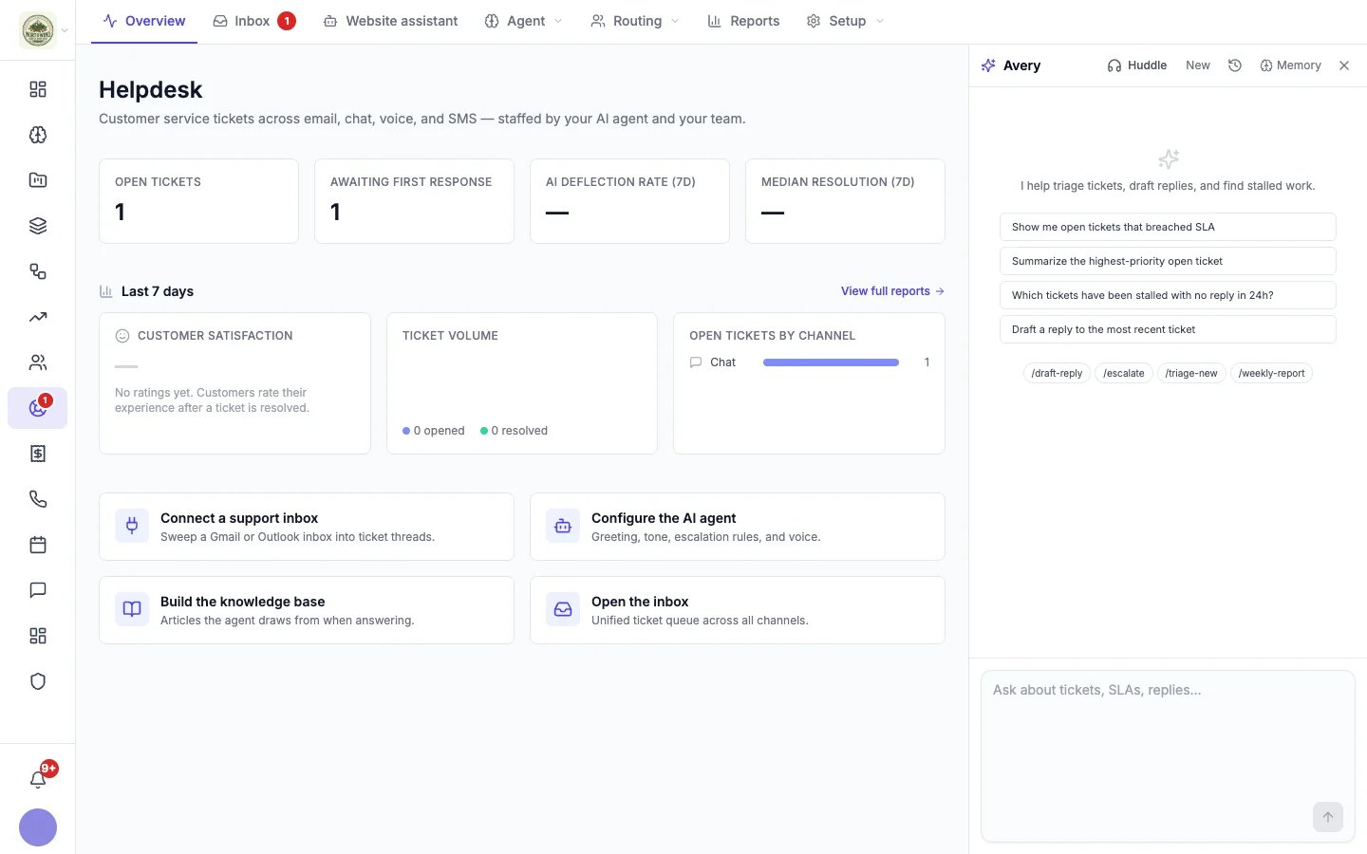Open the people/contacts sidebar icon
This screenshot has width=1367, height=854.
point(38,362)
